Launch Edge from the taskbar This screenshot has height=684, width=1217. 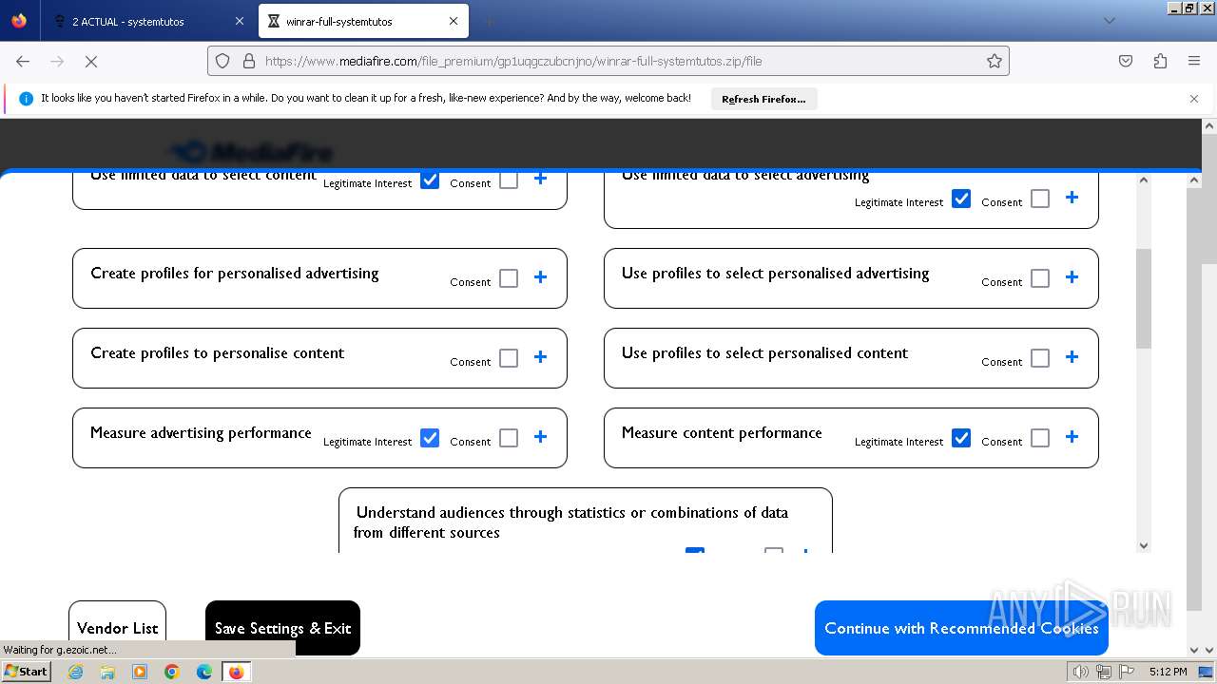coord(204,672)
